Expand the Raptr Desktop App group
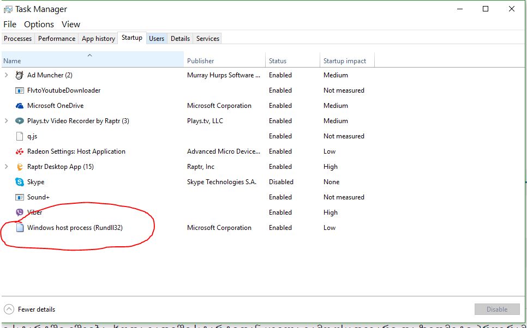The width and height of the screenshot is (527, 328). 7,167
